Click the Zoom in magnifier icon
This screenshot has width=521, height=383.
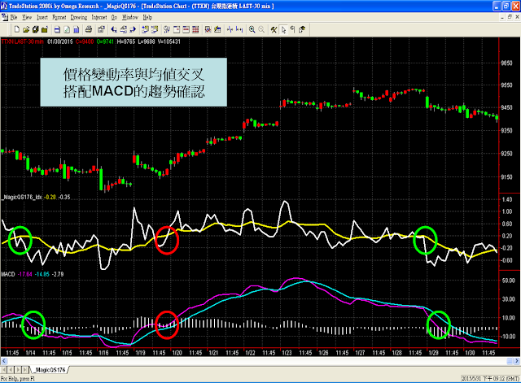(252, 29)
